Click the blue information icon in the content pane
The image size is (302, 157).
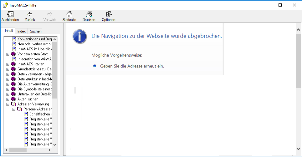(x=79, y=36)
